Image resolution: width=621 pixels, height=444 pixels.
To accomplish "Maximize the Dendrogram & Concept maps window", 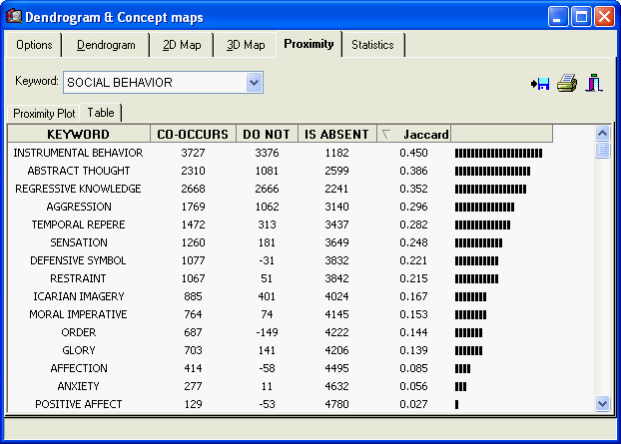I will pos(583,17).
